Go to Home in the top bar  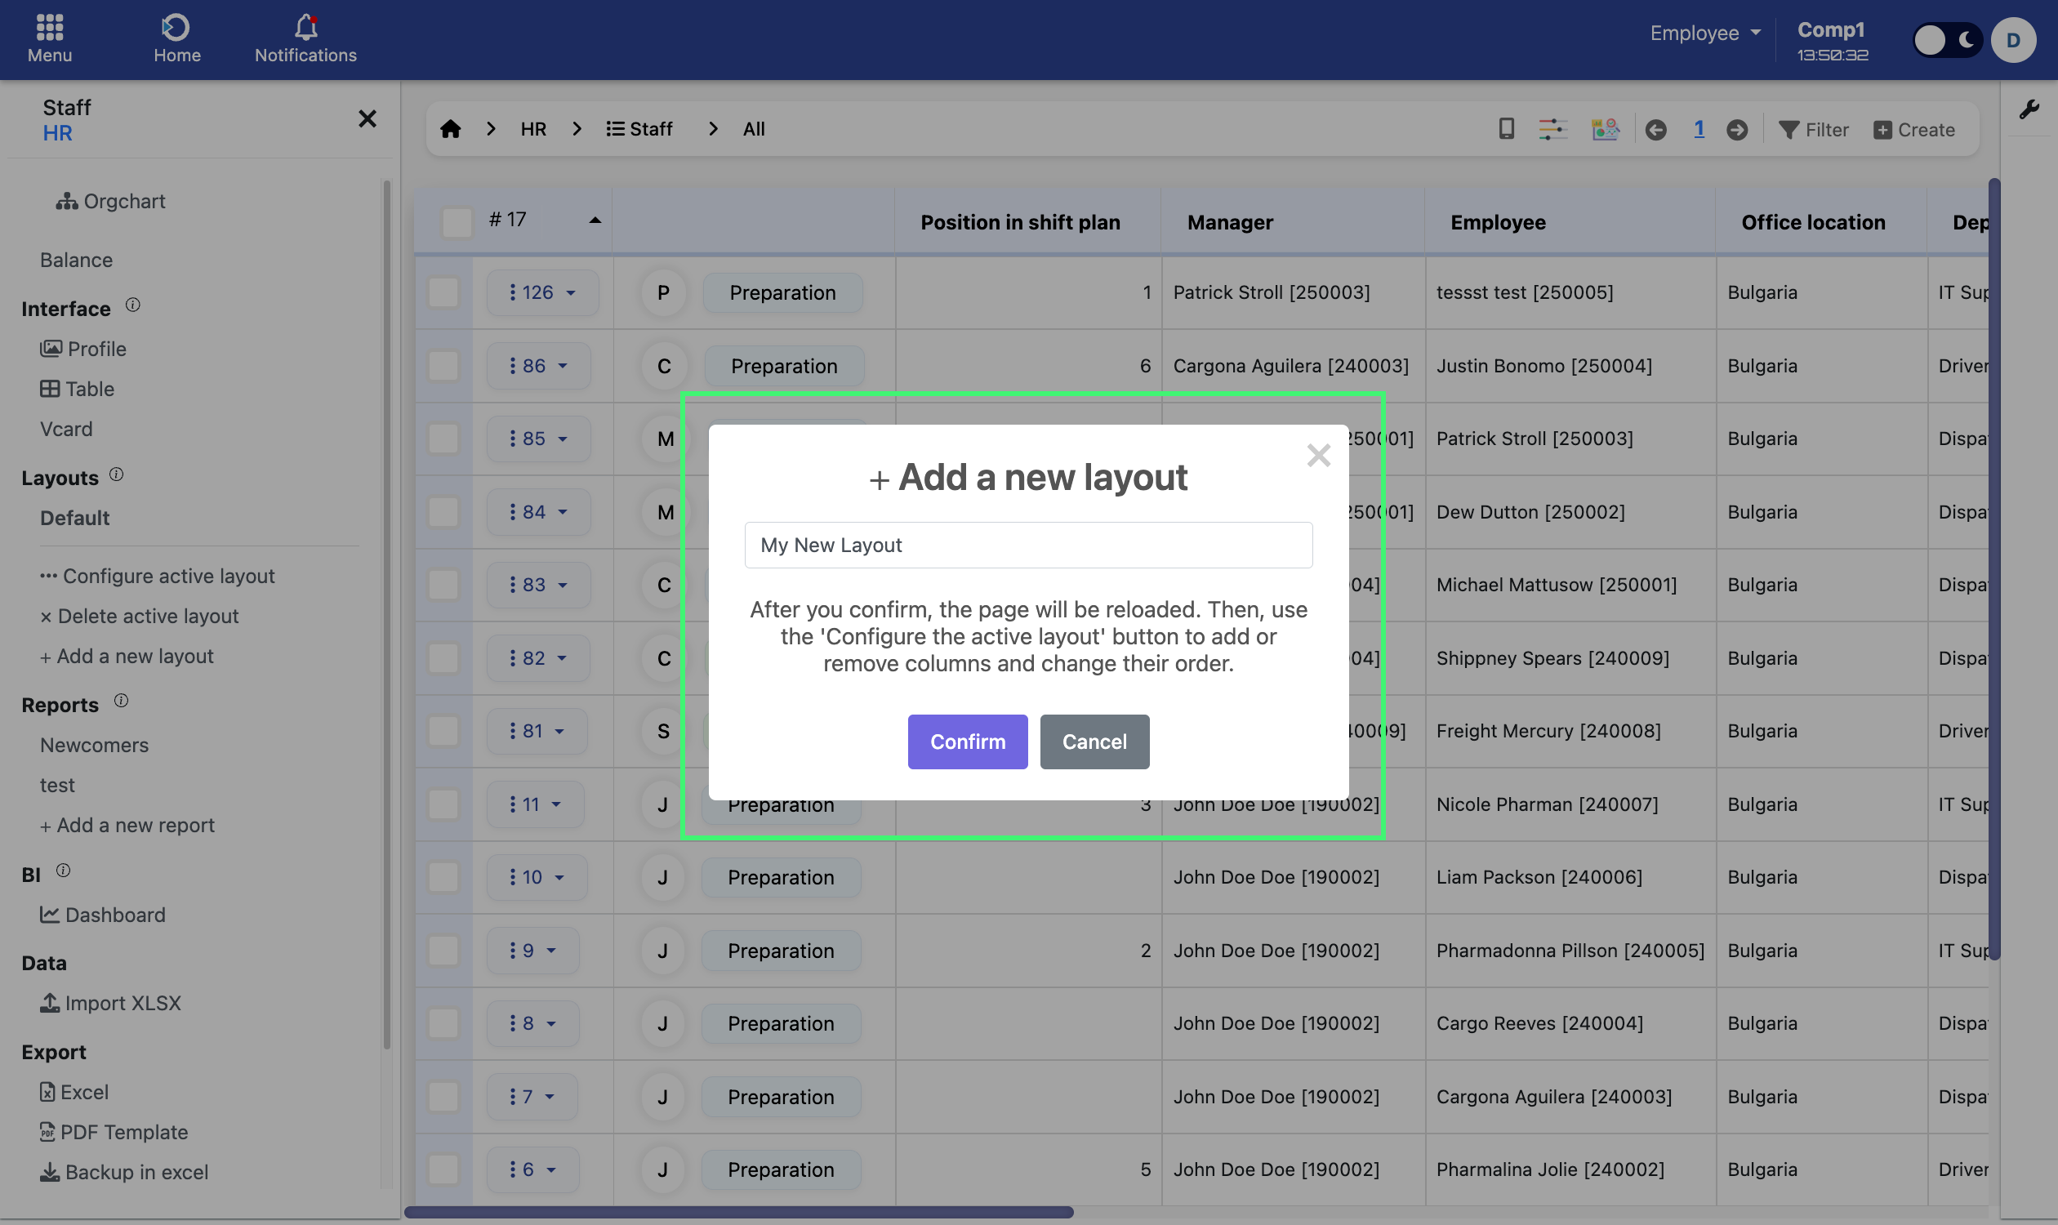176,39
